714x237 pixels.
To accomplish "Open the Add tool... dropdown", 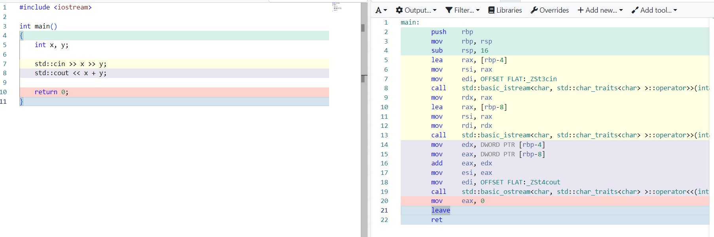I will pos(654,10).
